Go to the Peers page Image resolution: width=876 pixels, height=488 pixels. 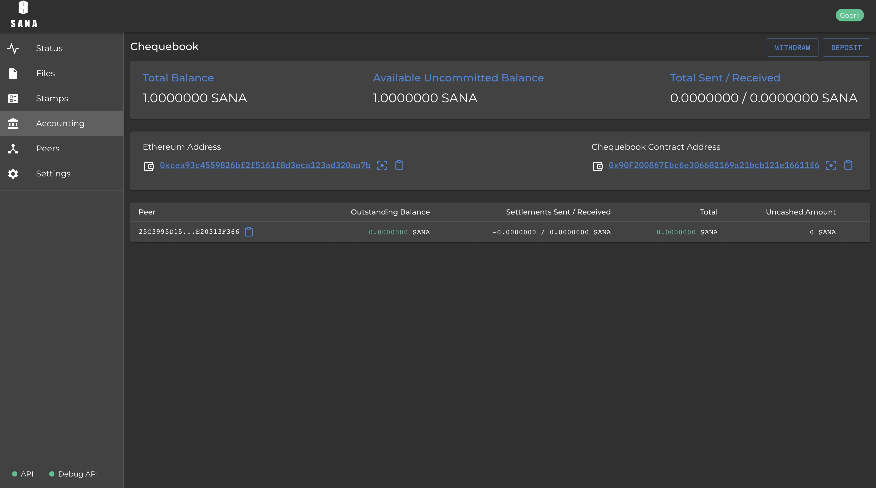pyautogui.click(x=48, y=149)
